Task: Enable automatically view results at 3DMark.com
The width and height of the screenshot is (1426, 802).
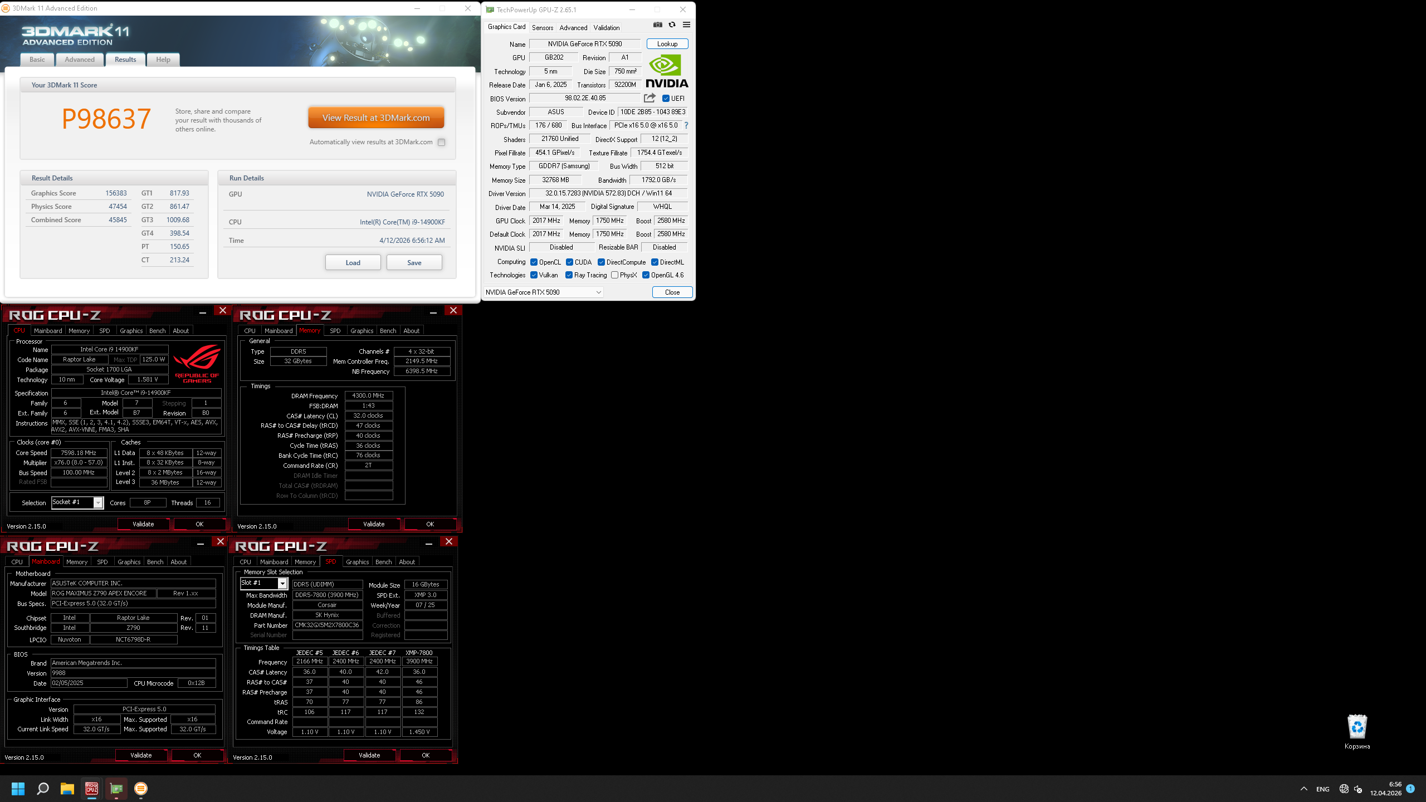Action: [441, 143]
